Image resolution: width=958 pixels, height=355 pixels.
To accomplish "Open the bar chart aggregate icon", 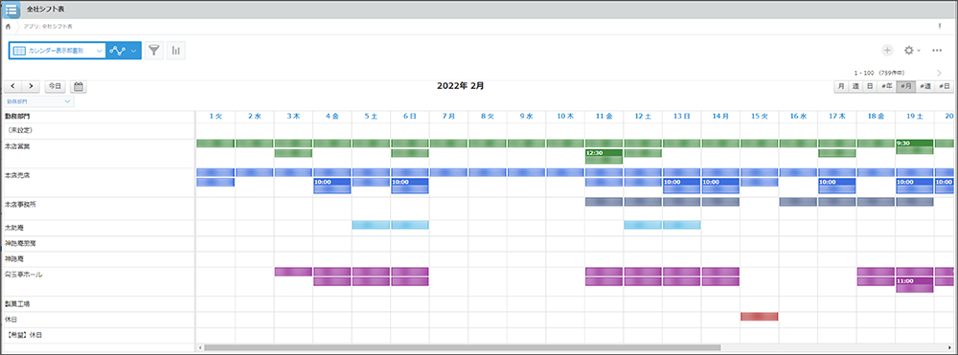I will point(176,51).
